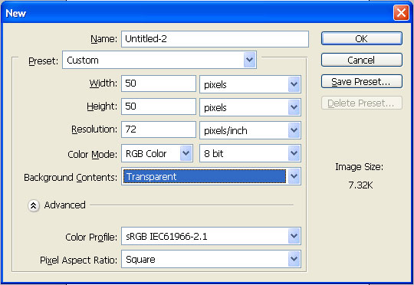Open the Height units dropdown

pos(250,107)
